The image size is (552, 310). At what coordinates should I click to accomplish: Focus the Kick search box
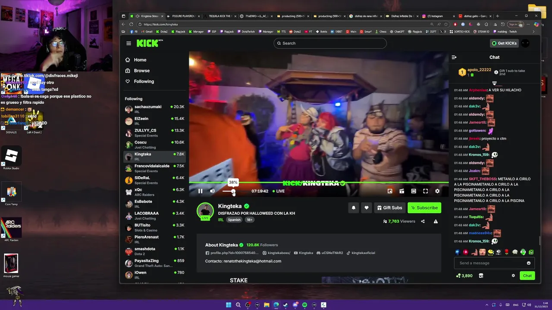coord(330,43)
